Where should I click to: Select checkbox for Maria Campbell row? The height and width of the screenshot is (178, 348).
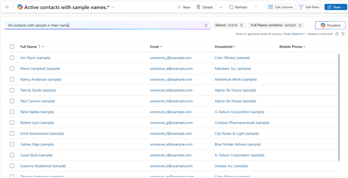(12, 68)
